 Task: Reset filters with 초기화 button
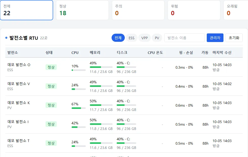tap(234, 38)
